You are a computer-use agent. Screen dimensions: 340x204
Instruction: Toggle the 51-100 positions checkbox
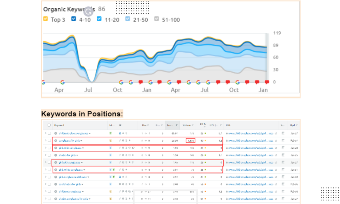[156, 19]
